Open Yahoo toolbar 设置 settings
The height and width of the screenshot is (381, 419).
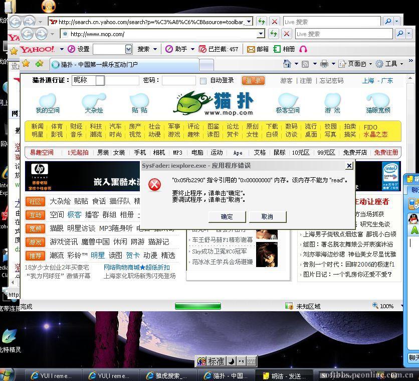tap(79, 49)
